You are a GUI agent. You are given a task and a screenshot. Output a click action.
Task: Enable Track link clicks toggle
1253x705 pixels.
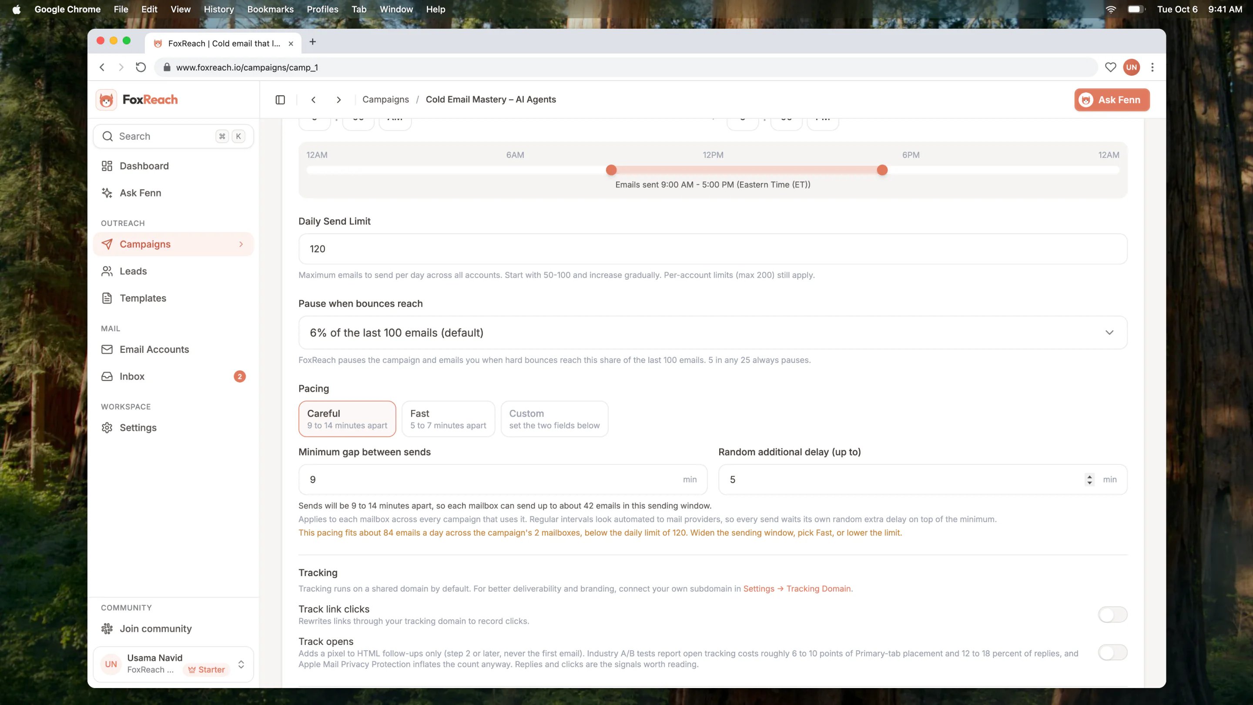click(x=1112, y=614)
